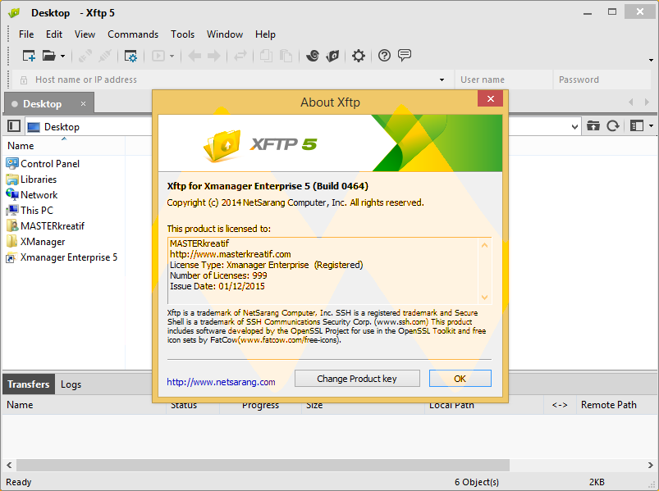This screenshot has width=659, height=491.
Task: Select Libraries in file list
Action: click(31, 180)
